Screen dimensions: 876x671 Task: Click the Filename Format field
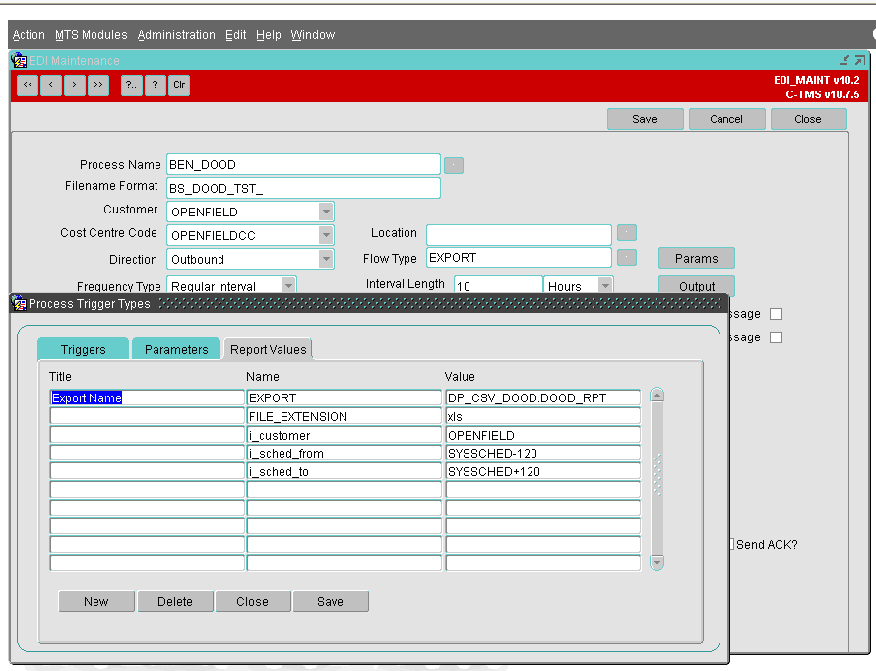pos(303,188)
